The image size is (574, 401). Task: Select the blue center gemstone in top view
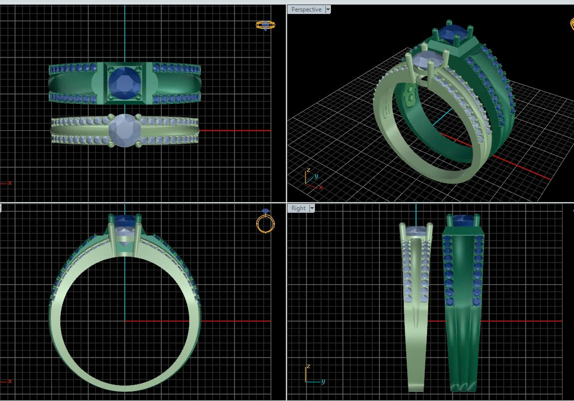(x=125, y=83)
